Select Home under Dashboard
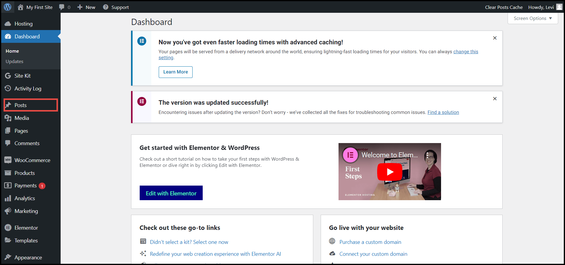The height and width of the screenshot is (265, 565). (12, 51)
